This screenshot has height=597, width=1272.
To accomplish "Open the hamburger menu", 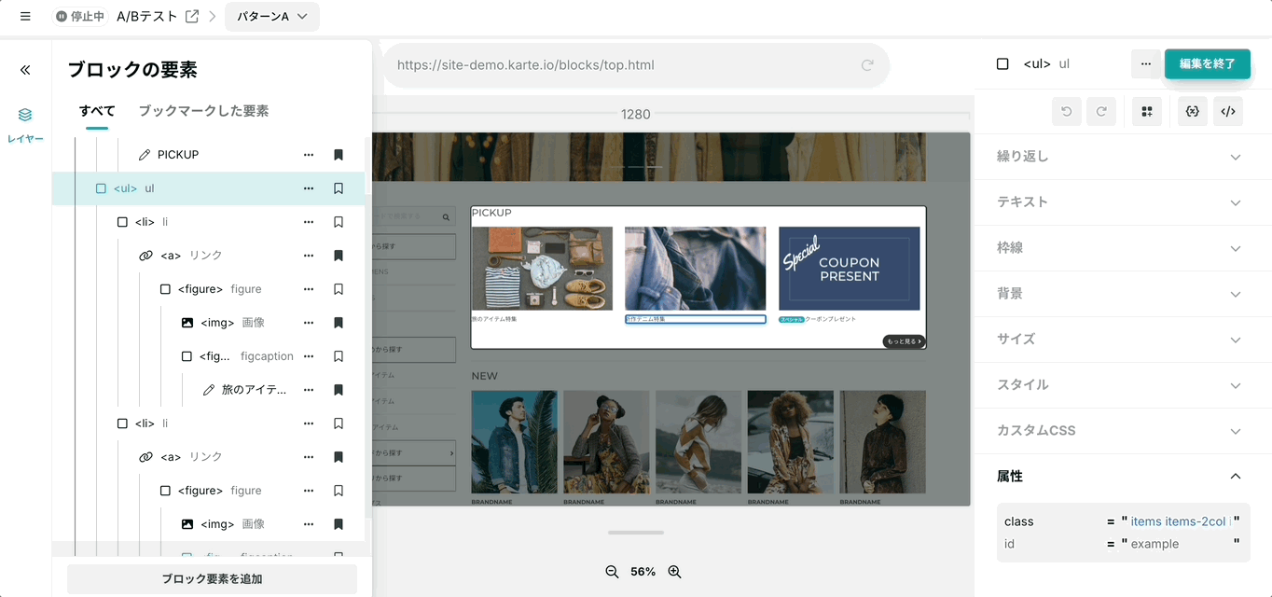I will [25, 17].
